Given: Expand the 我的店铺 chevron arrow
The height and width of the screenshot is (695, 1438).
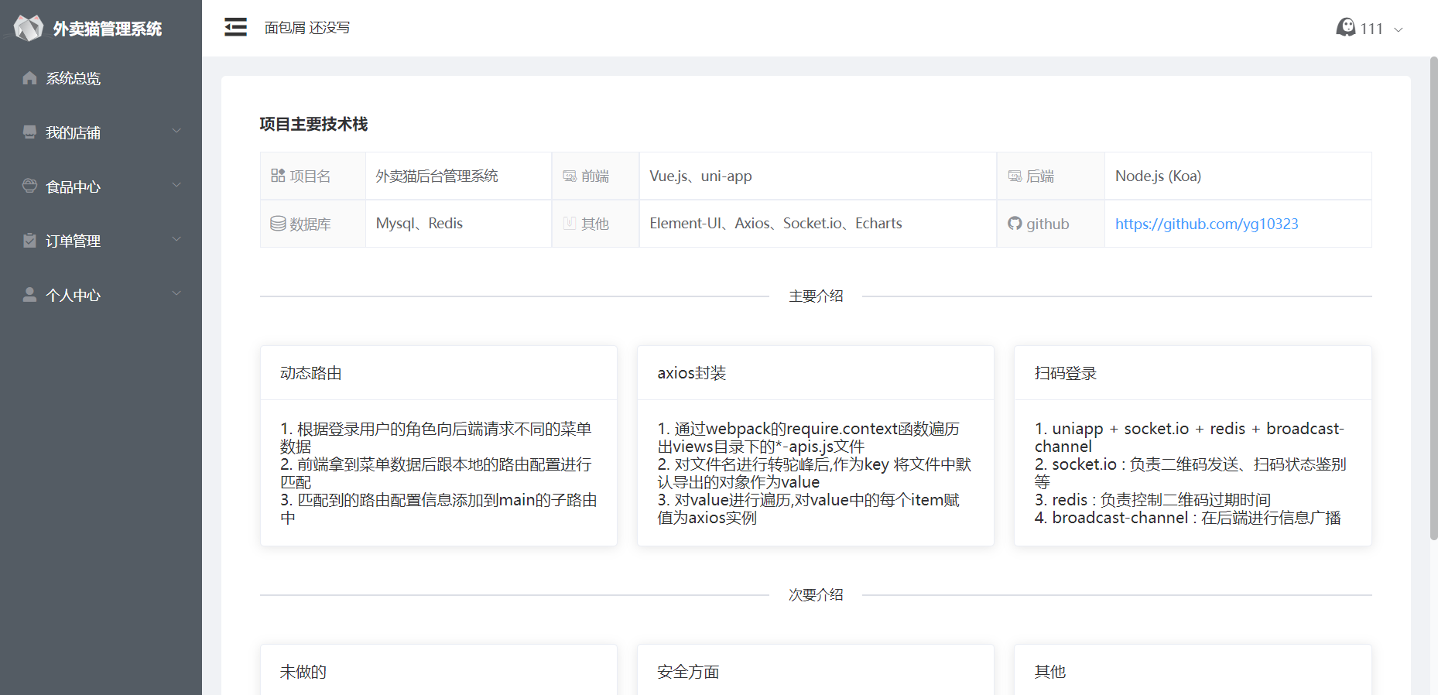Looking at the screenshot, I should point(176,131).
